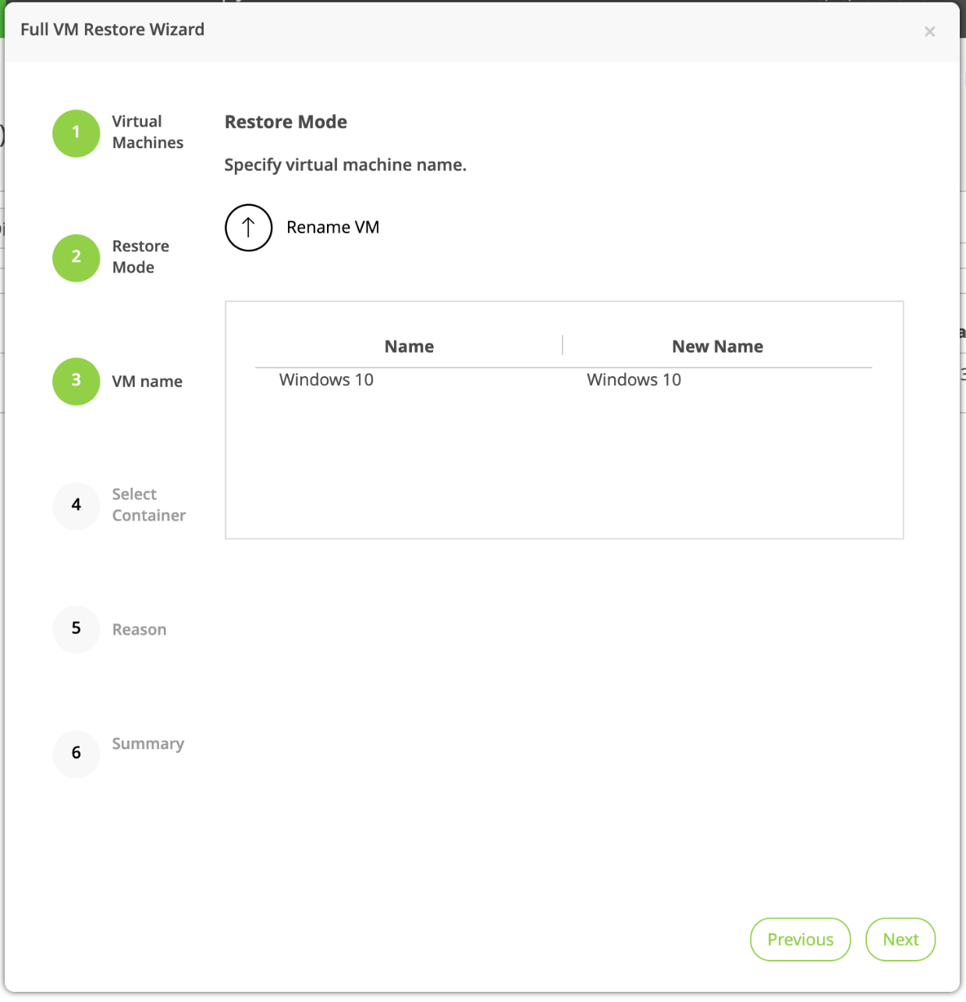The image size is (966, 1002).
Task: Click the Rename VM arrow icon
Action: click(248, 228)
